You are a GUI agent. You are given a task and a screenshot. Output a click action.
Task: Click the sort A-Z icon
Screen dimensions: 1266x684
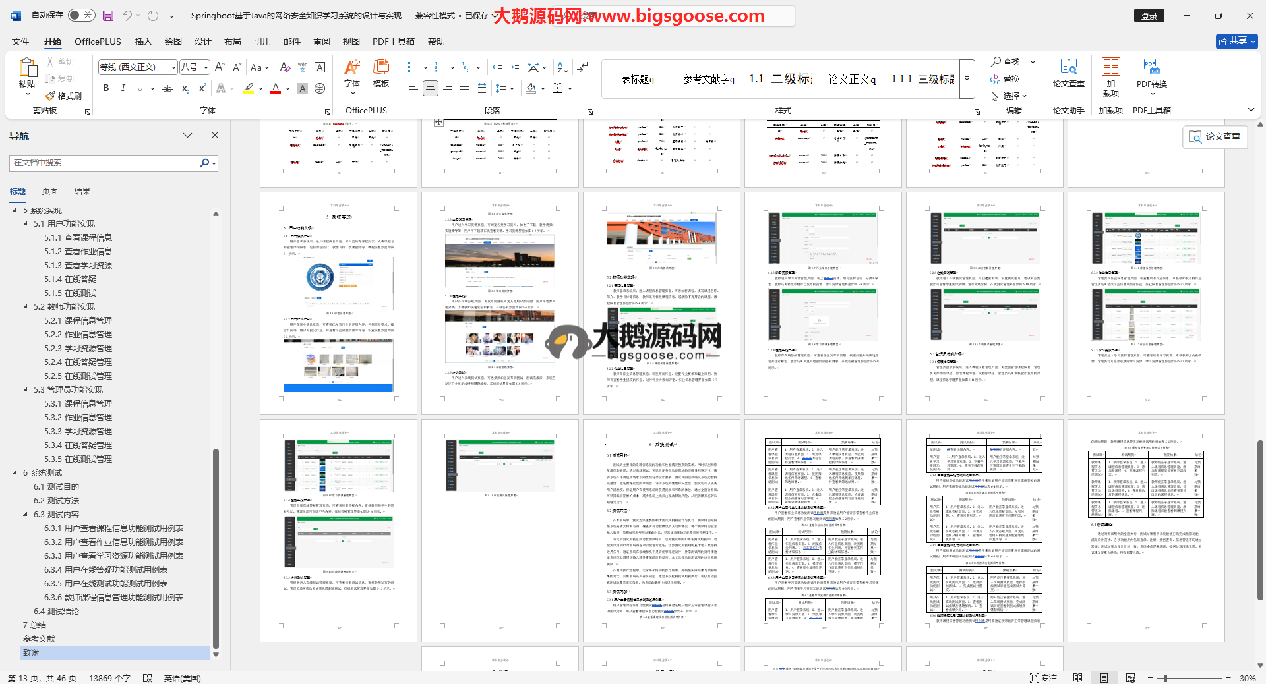coord(562,67)
